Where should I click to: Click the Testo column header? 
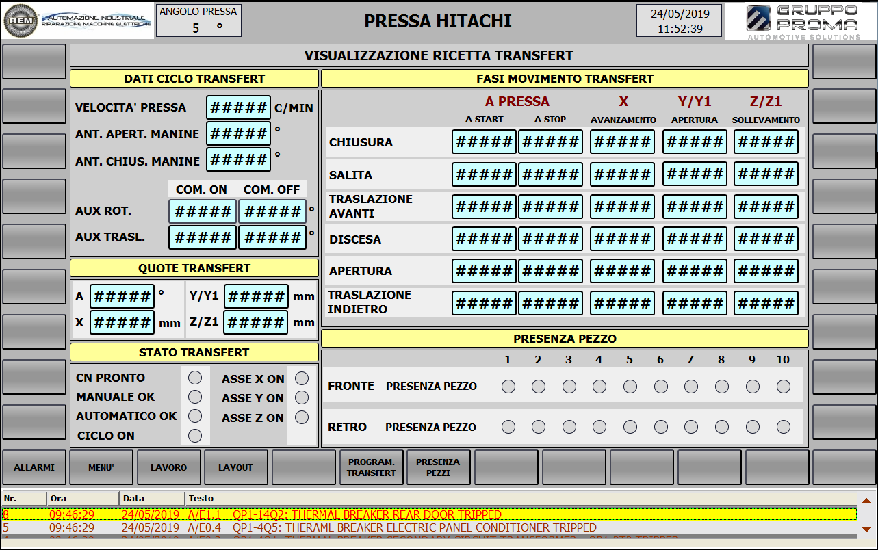521,499
